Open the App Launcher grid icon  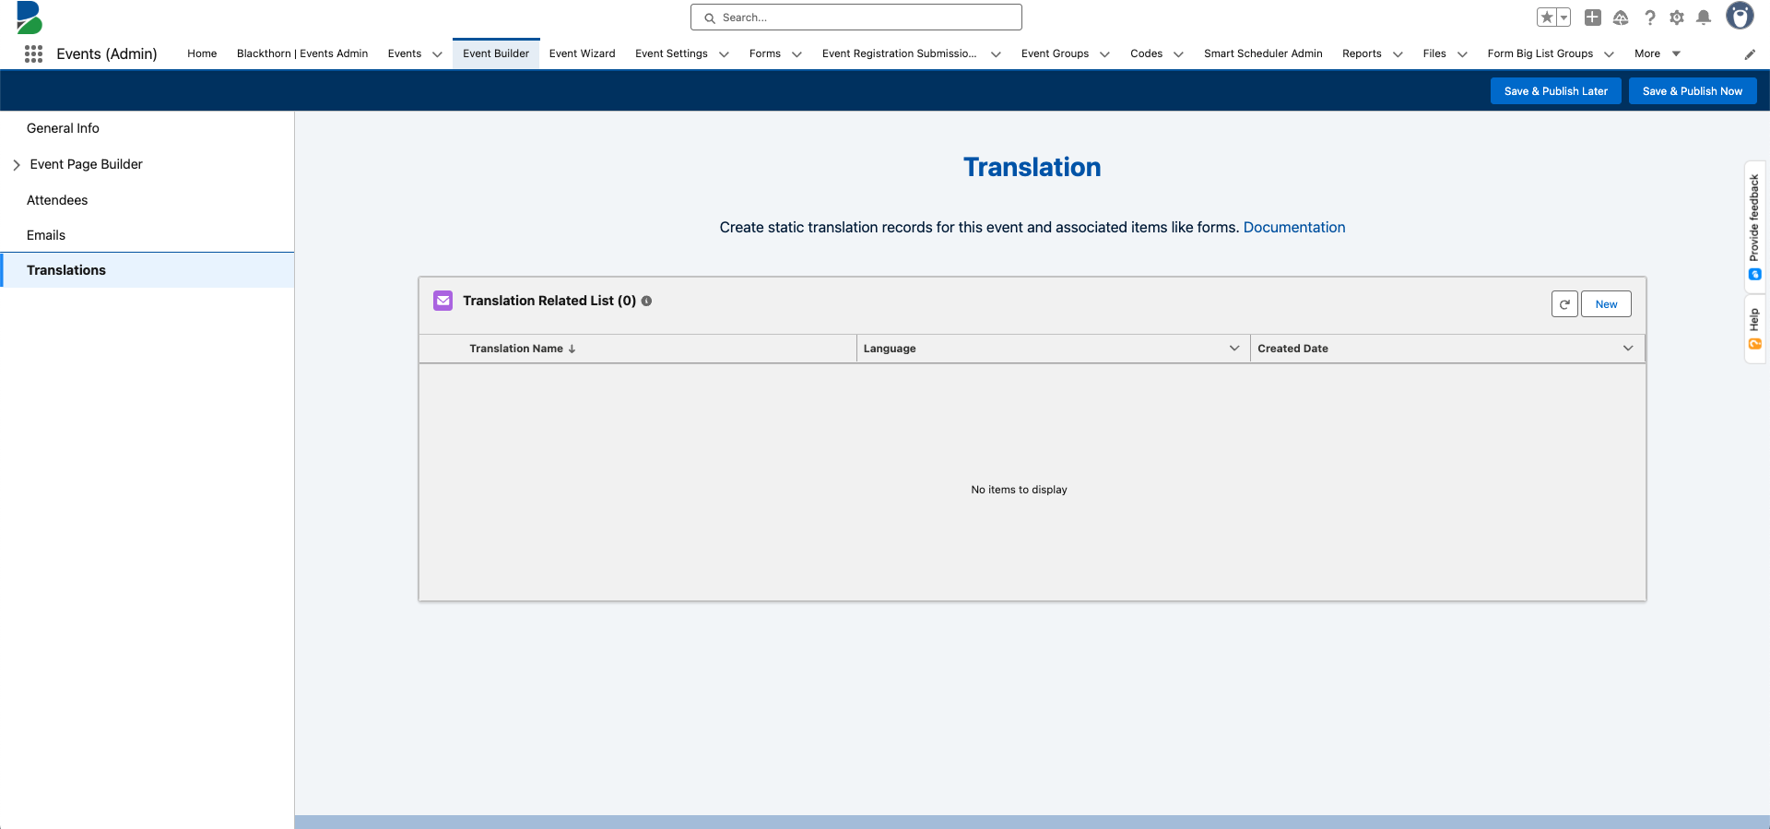coord(34,53)
